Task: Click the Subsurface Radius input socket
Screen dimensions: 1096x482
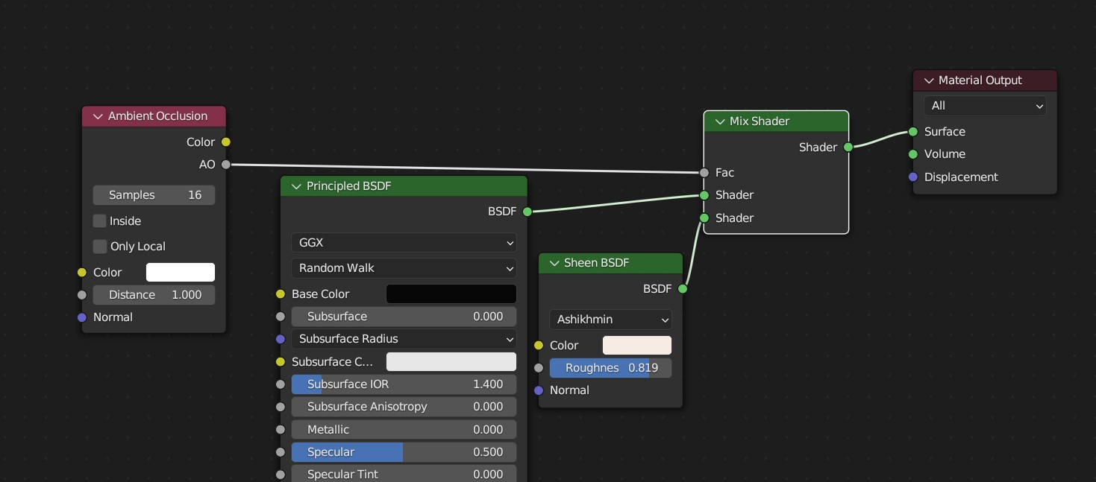Action: pyautogui.click(x=281, y=339)
